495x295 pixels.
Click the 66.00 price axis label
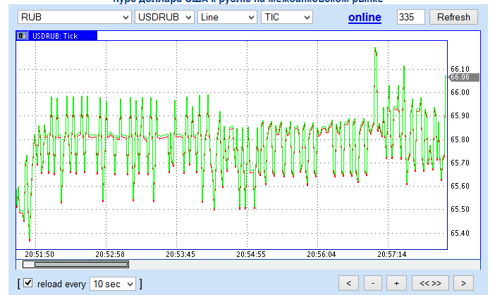(x=460, y=92)
